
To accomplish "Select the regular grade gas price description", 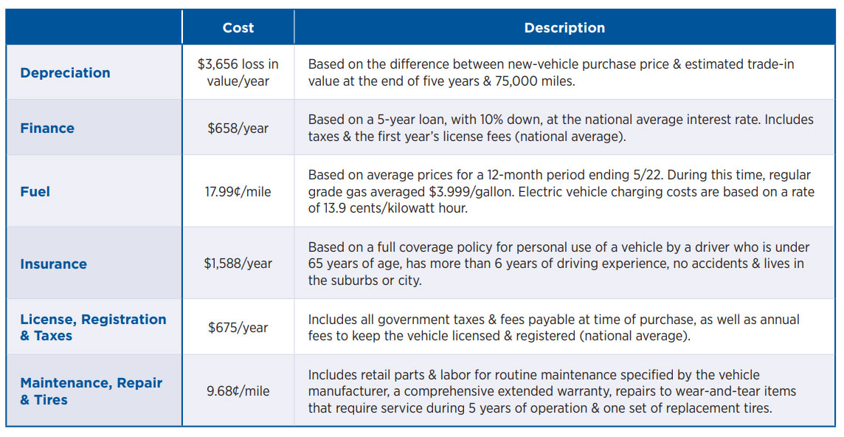I will [x=561, y=192].
